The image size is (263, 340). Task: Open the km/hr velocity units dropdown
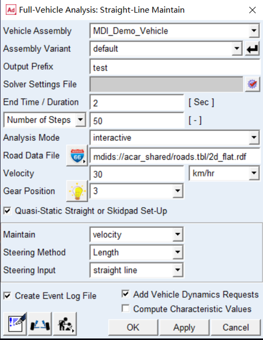tap(254, 173)
